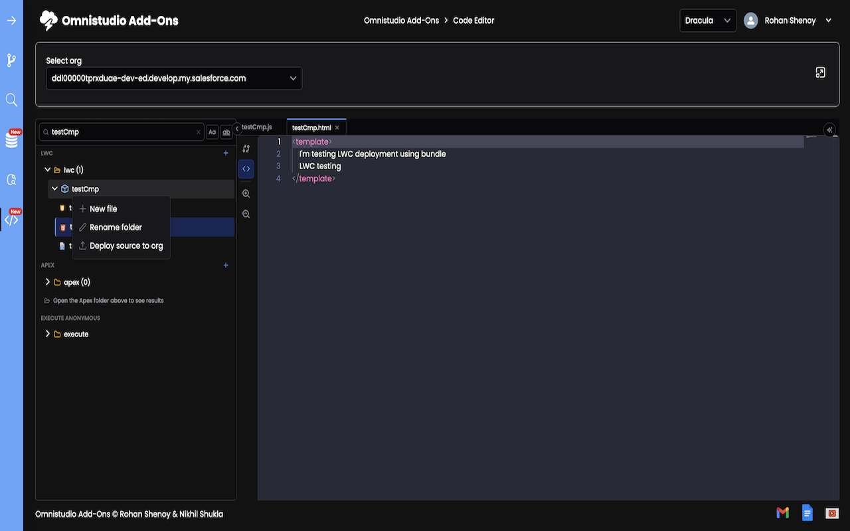Click the user avatar icon
The width and height of the screenshot is (850, 531).
click(751, 21)
